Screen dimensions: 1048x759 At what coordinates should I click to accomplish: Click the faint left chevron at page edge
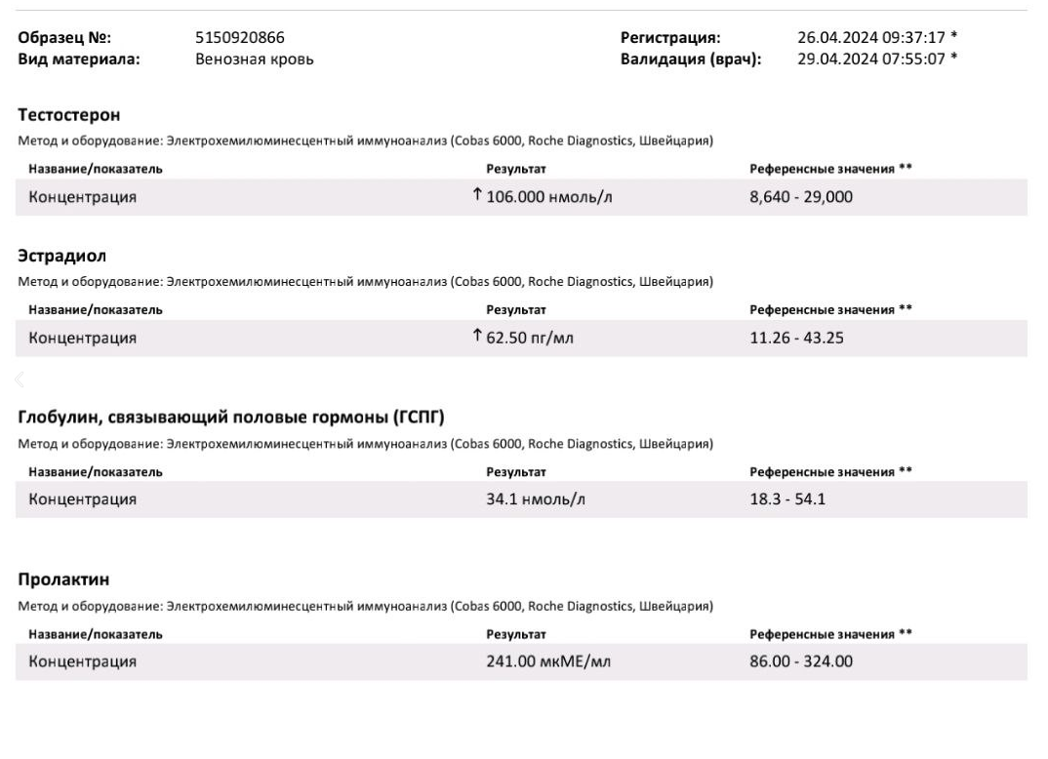[x=18, y=379]
